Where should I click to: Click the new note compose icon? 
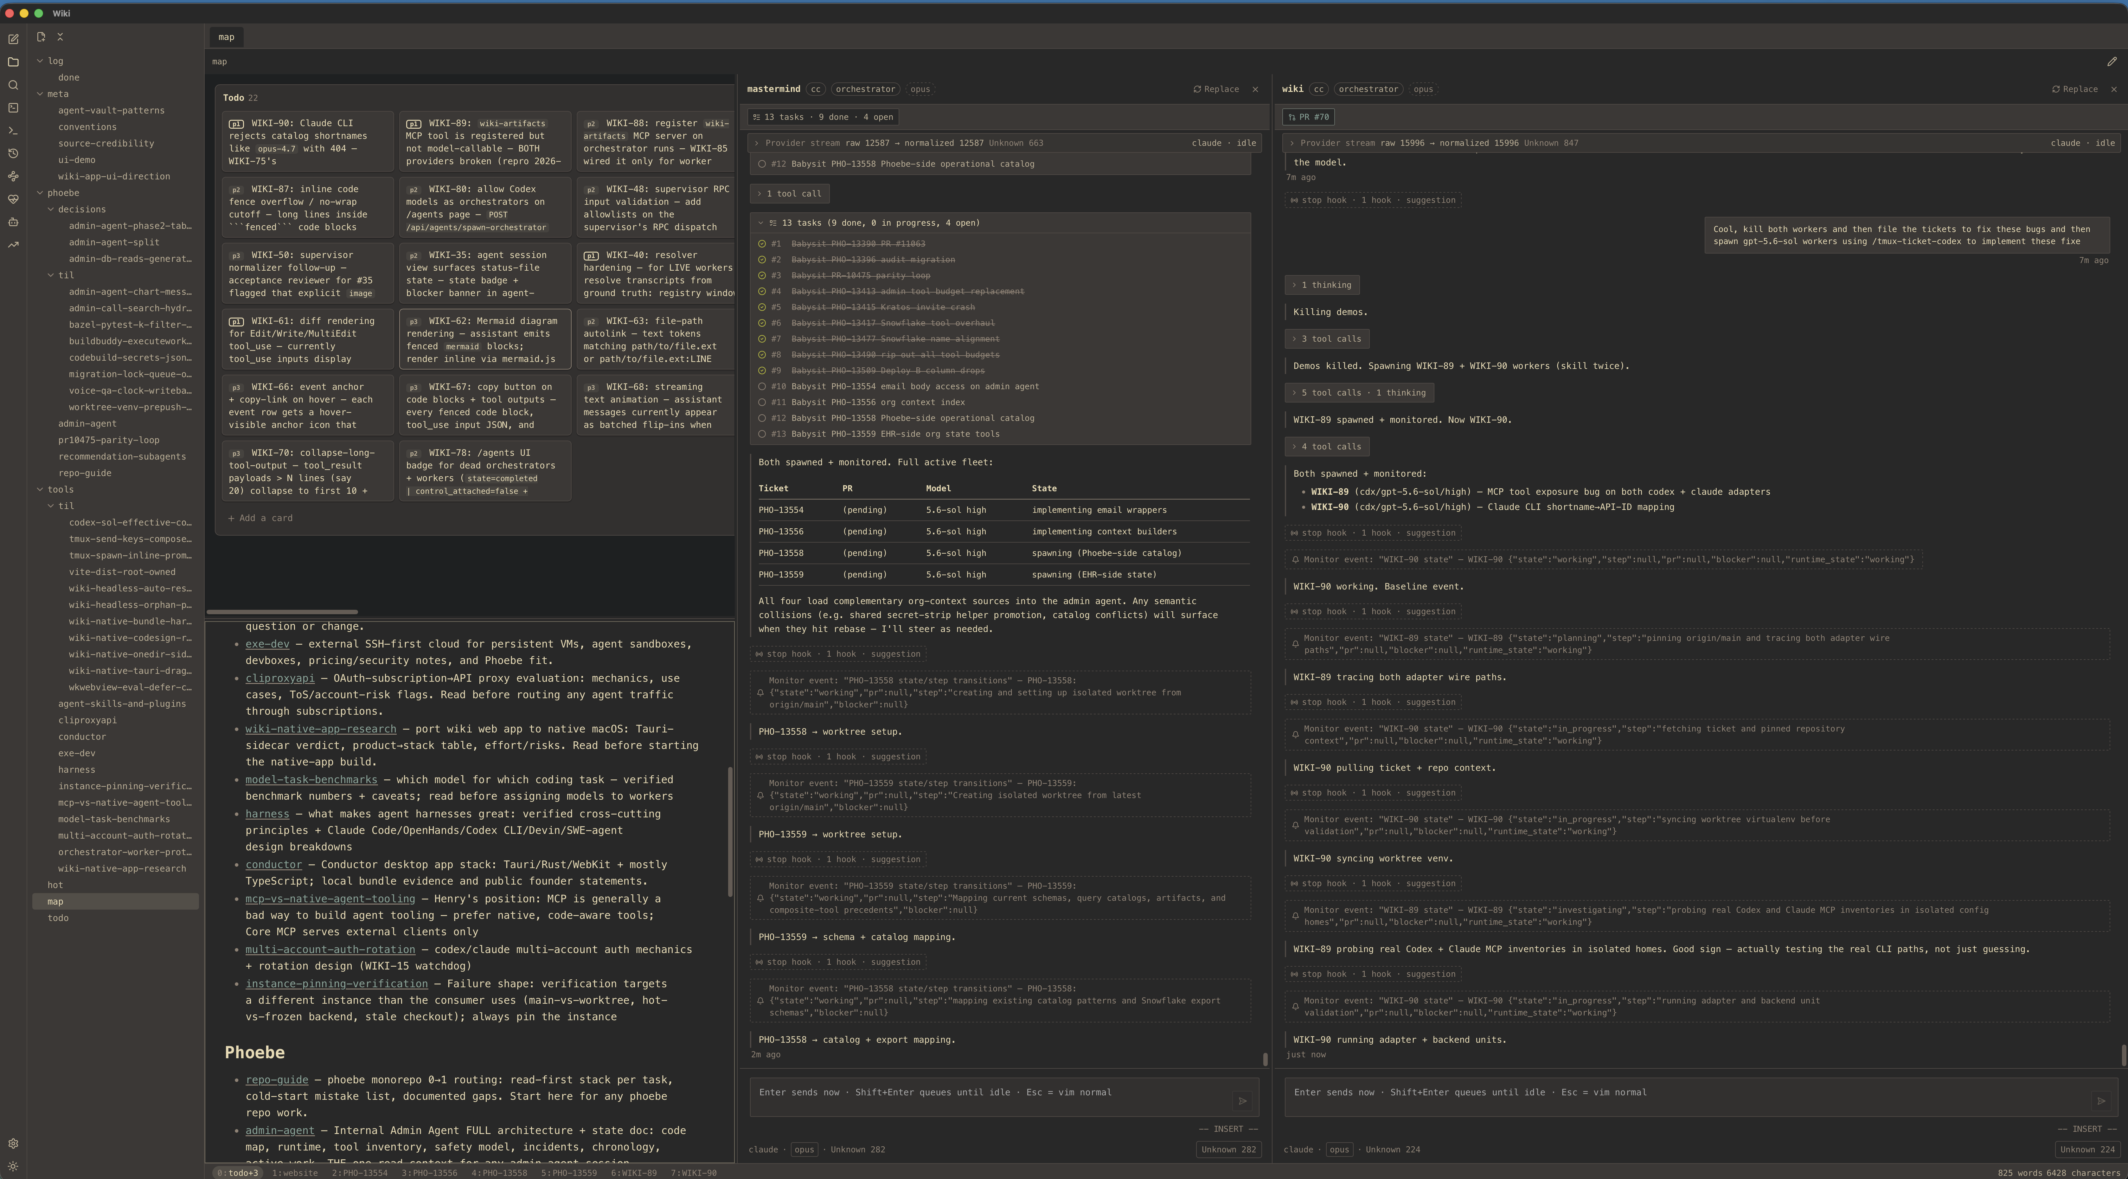point(13,39)
